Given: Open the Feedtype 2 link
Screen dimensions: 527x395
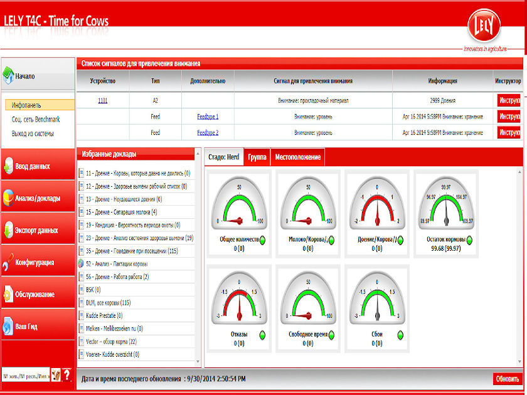Looking at the screenshot, I should pyautogui.click(x=208, y=132).
